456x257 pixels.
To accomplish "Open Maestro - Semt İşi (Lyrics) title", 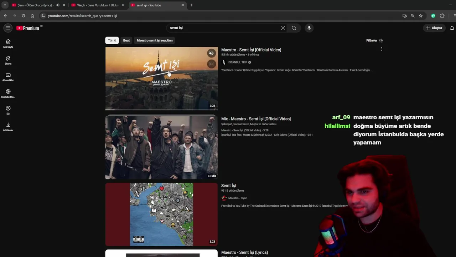I will (244, 252).
